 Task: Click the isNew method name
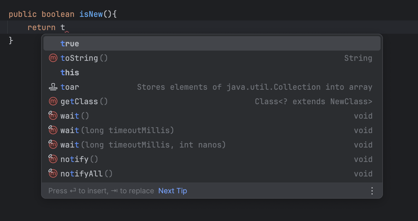click(91, 14)
